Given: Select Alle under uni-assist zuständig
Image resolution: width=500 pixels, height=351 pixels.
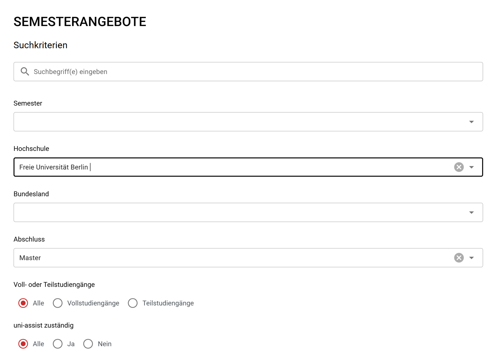Looking at the screenshot, I should coord(23,344).
